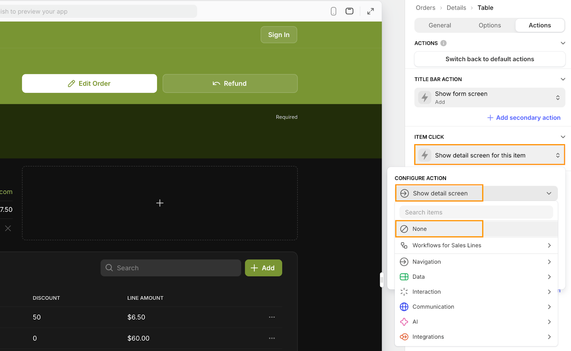Click the Sign In button
Image resolution: width=571 pixels, height=351 pixels.
(x=279, y=35)
